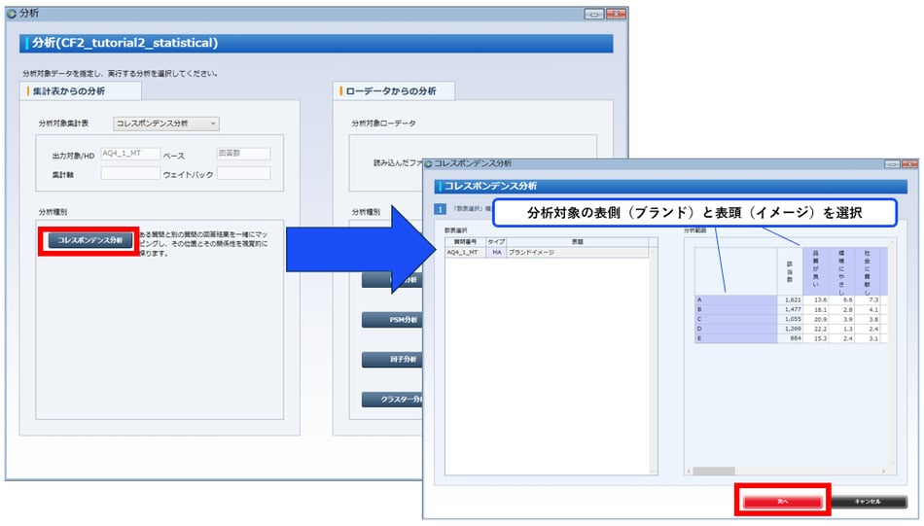Click the cell with value 20.9
The height and width of the screenshot is (526, 924).
click(x=816, y=319)
